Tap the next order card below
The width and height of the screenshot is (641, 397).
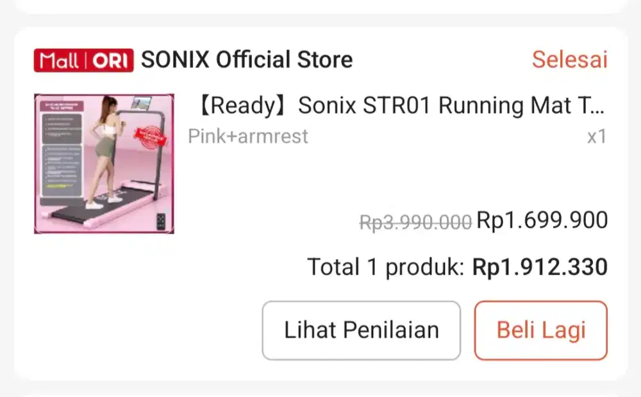click(x=320, y=392)
